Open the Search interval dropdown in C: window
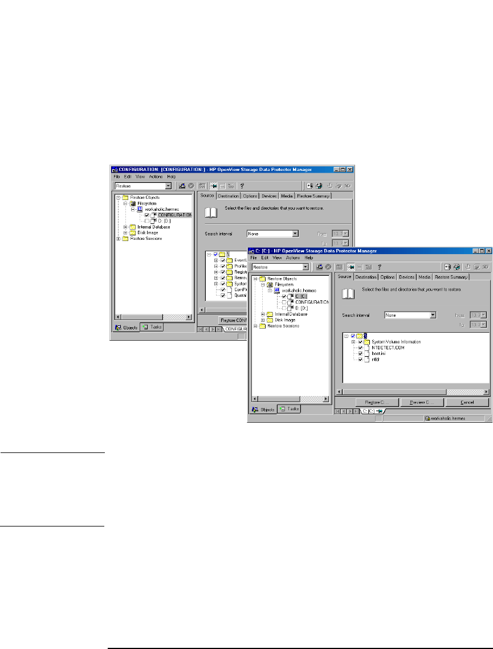The image size is (493, 649). [x=433, y=315]
